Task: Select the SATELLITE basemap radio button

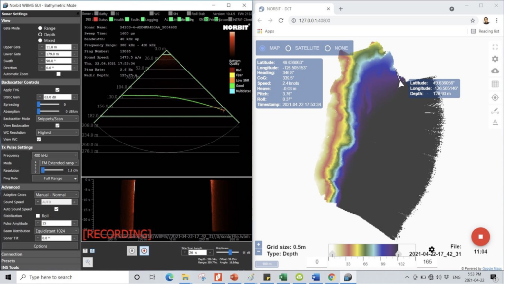Action: 288,48
